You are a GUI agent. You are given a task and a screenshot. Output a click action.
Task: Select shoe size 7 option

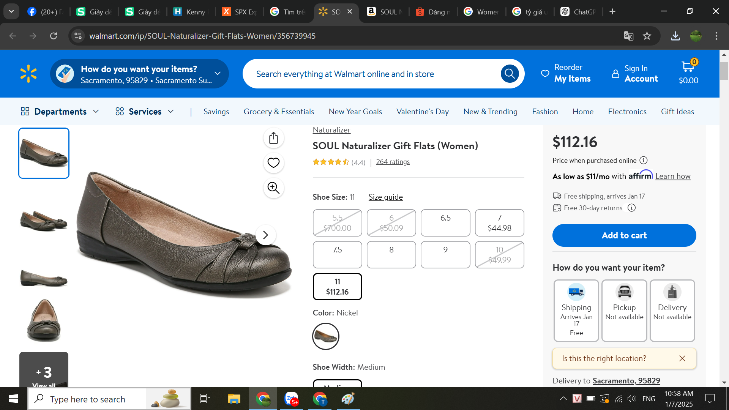(x=499, y=223)
